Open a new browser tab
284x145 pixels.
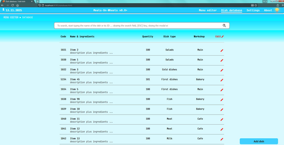(x=37, y=2)
